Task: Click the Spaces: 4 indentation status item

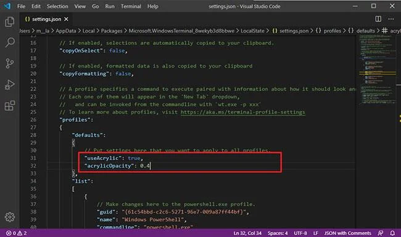Action: coord(278,233)
